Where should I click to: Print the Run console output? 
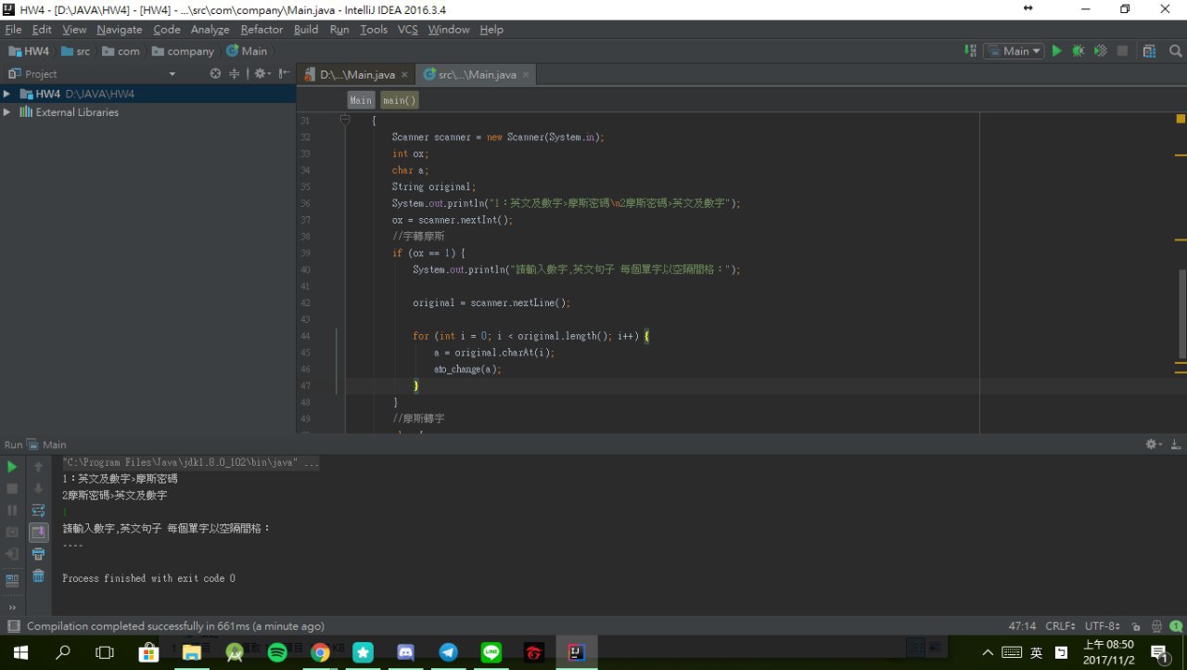[38, 554]
